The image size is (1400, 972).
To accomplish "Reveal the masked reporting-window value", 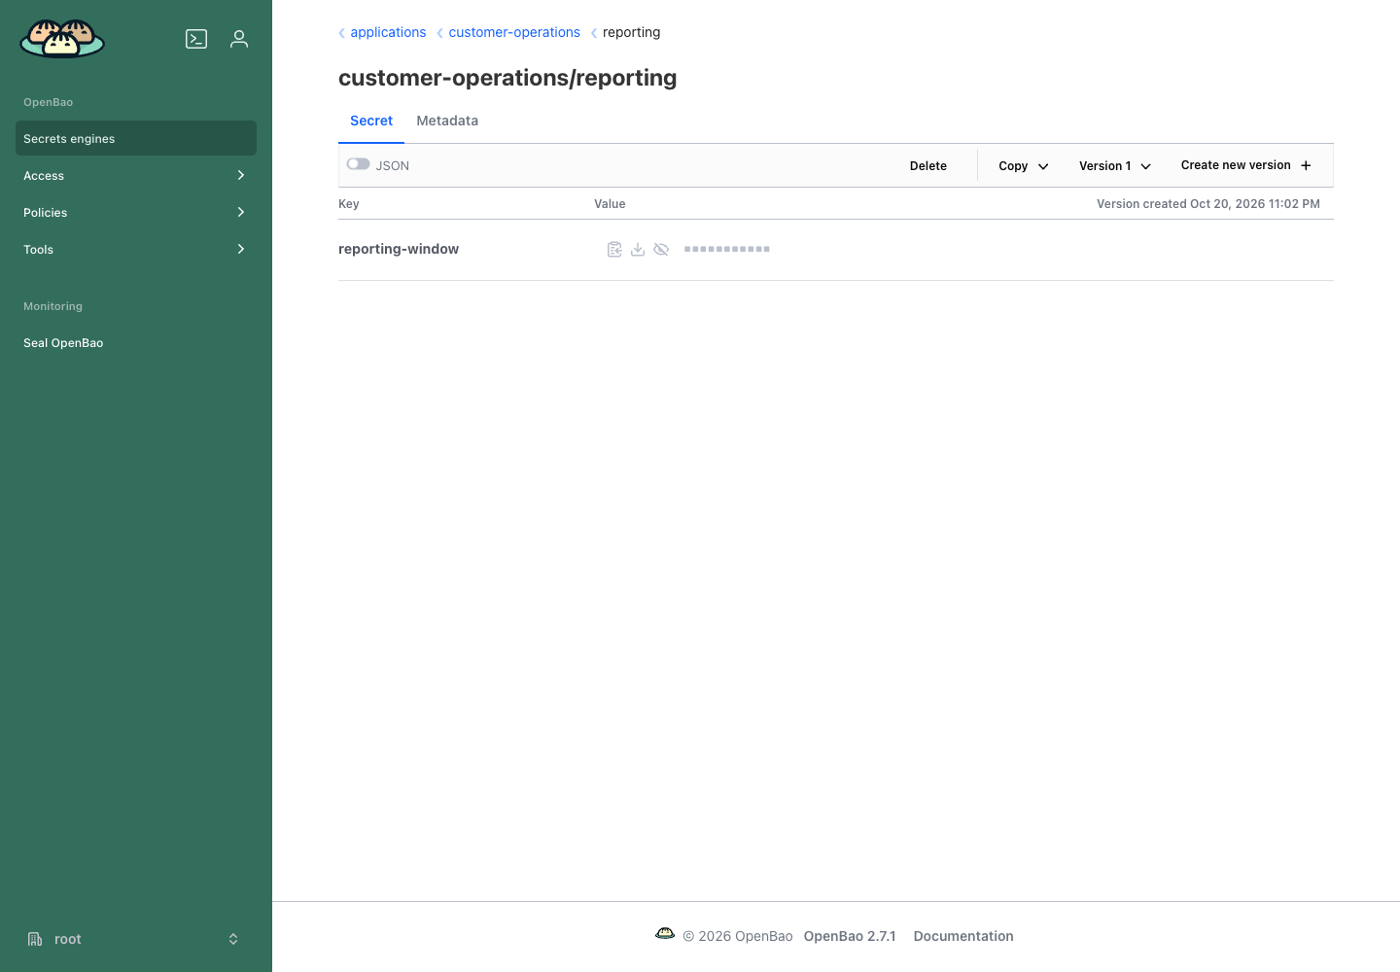I will [x=661, y=250].
